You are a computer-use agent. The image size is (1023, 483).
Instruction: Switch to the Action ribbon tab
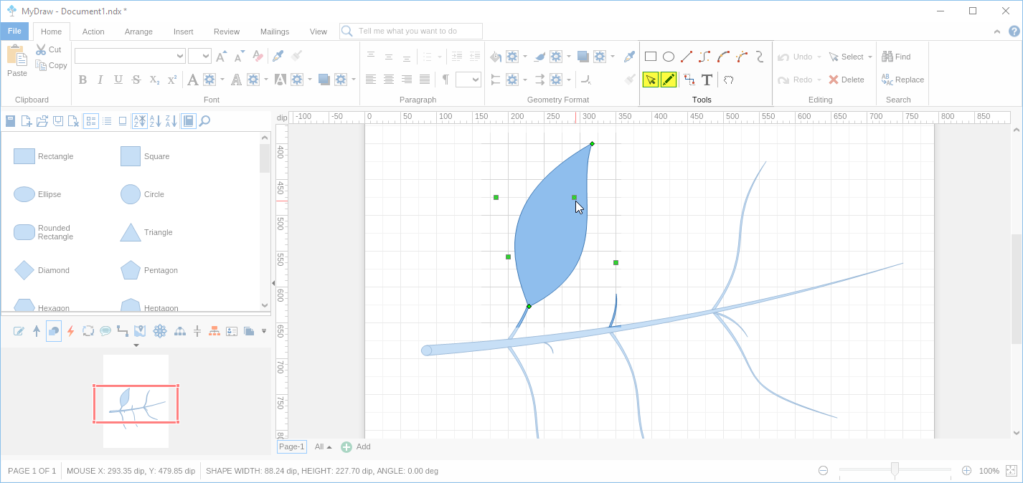click(93, 32)
